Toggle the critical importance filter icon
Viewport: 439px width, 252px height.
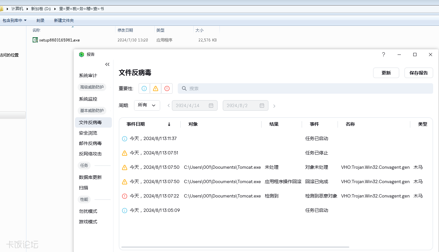click(x=167, y=88)
